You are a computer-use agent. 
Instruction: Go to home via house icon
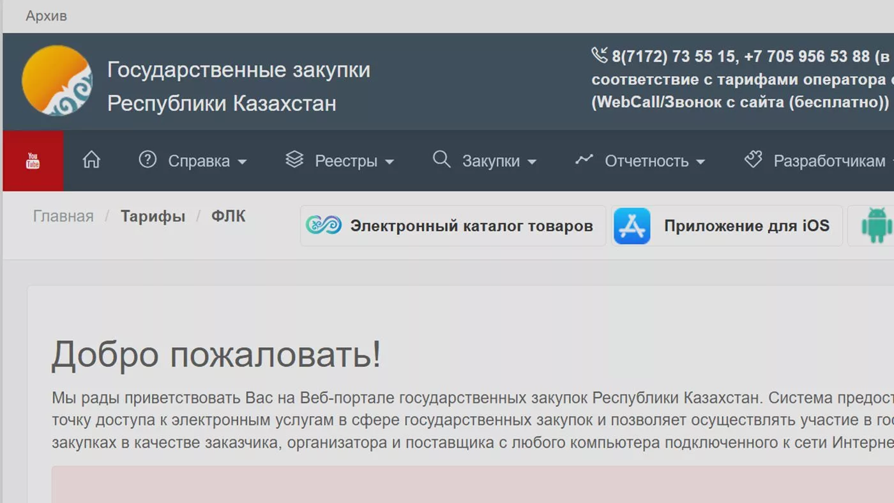point(91,160)
